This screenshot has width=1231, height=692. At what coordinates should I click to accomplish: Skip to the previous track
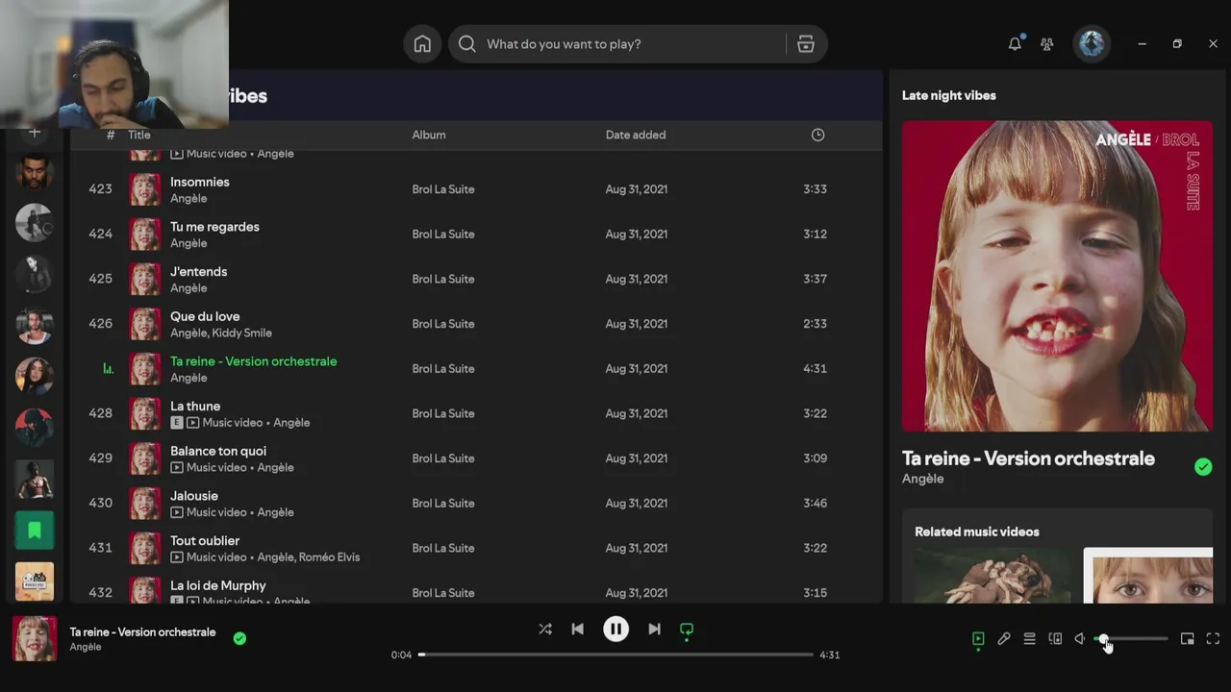point(577,630)
